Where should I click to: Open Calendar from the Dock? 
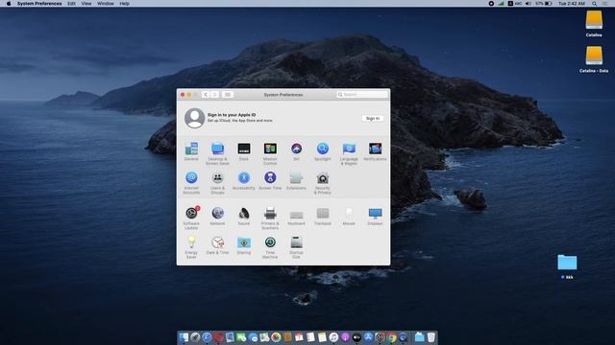(x=299, y=337)
